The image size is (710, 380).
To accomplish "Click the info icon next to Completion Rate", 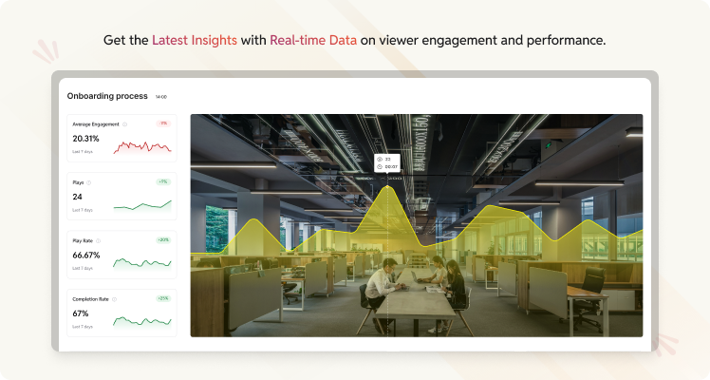I will pos(114,299).
